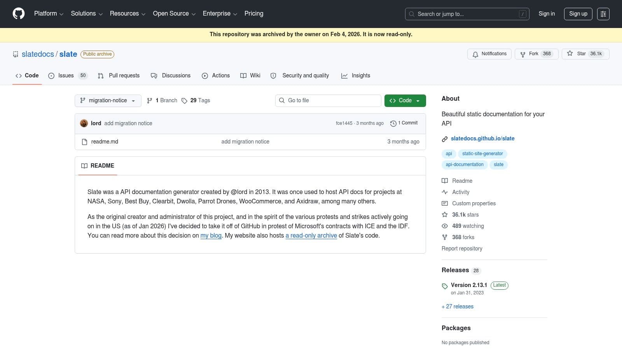
Task: Click the GitHub logo icon
Action: (x=19, y=14)
